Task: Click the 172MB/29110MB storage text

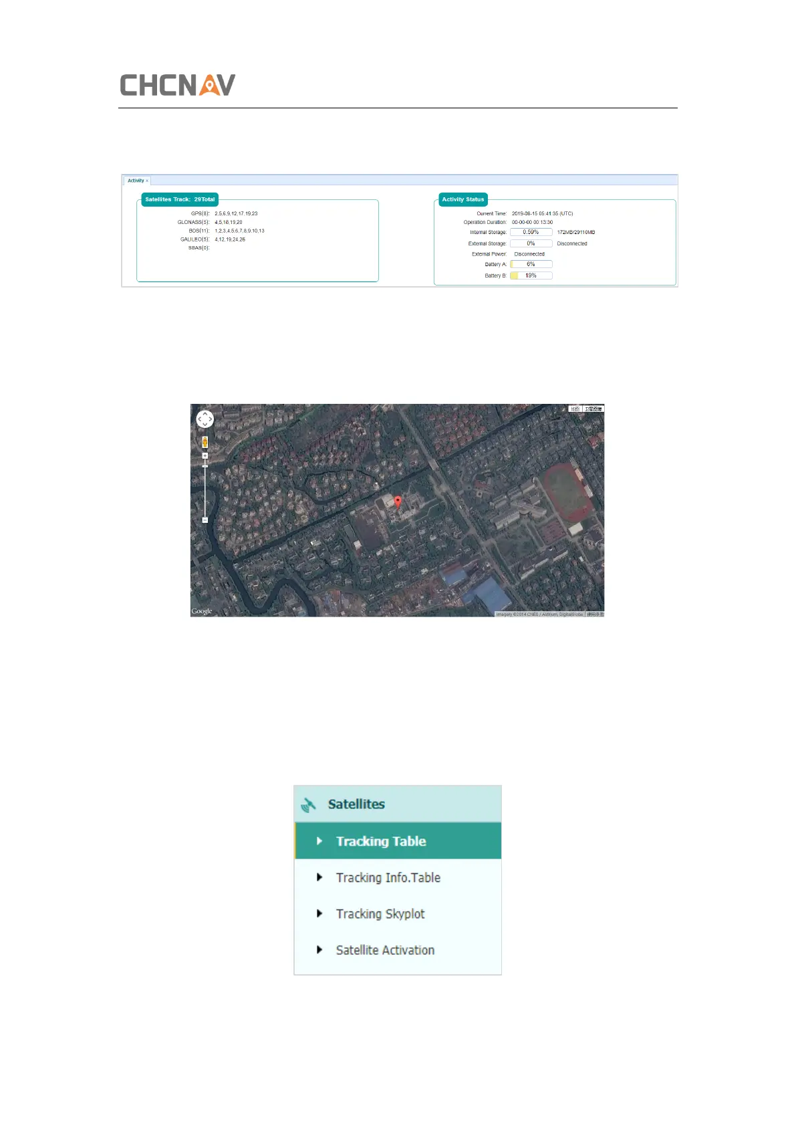Action: coord(575,233)
